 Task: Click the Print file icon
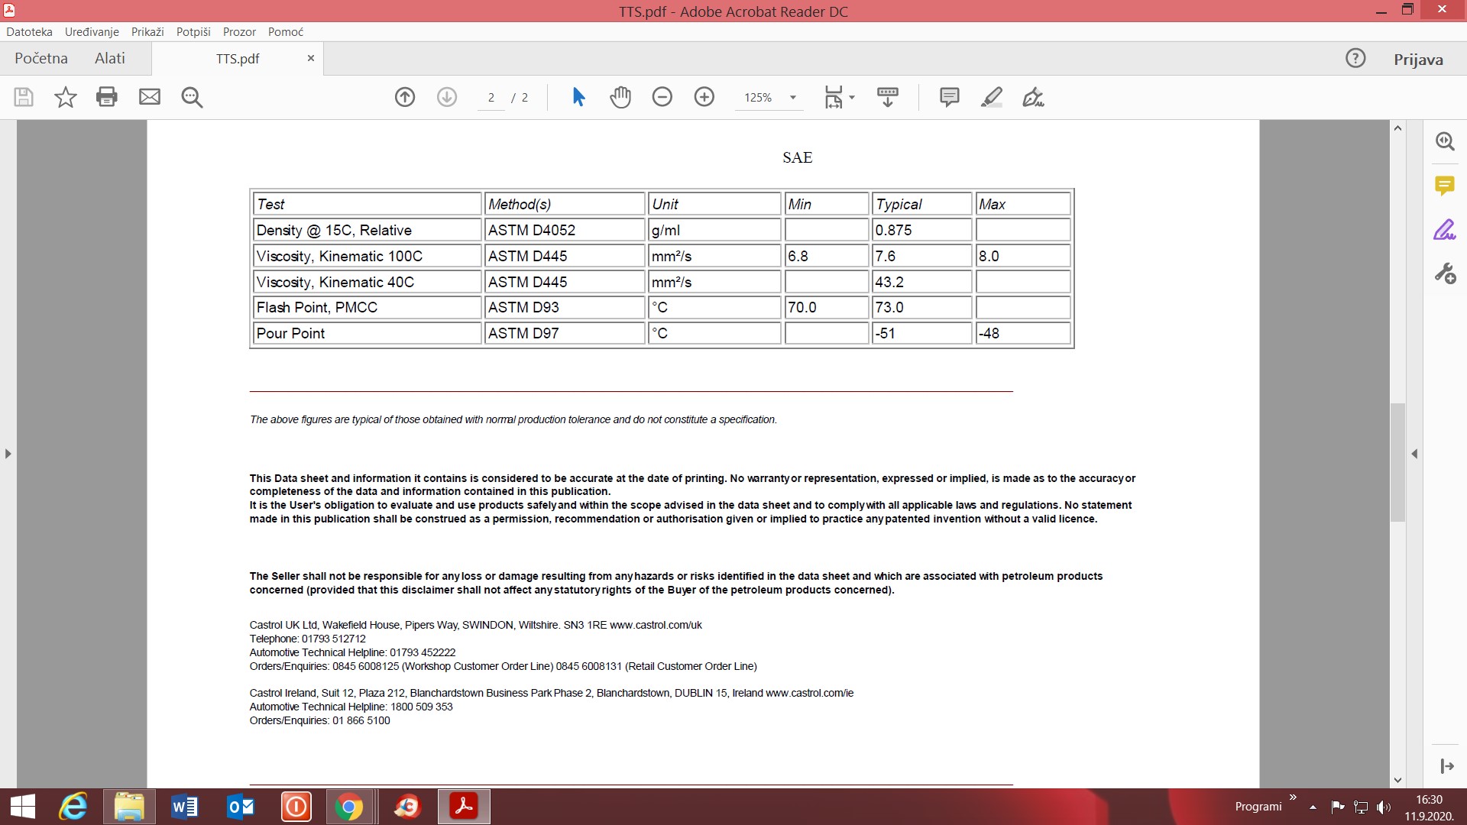[x=107, y=97]
